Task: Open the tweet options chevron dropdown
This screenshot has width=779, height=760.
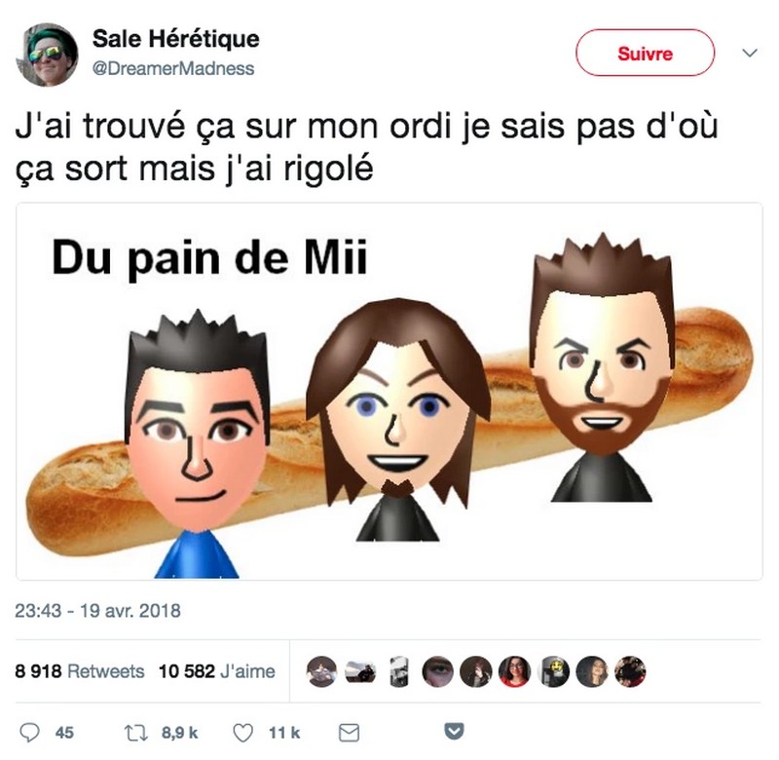Action: coord(749,53)
